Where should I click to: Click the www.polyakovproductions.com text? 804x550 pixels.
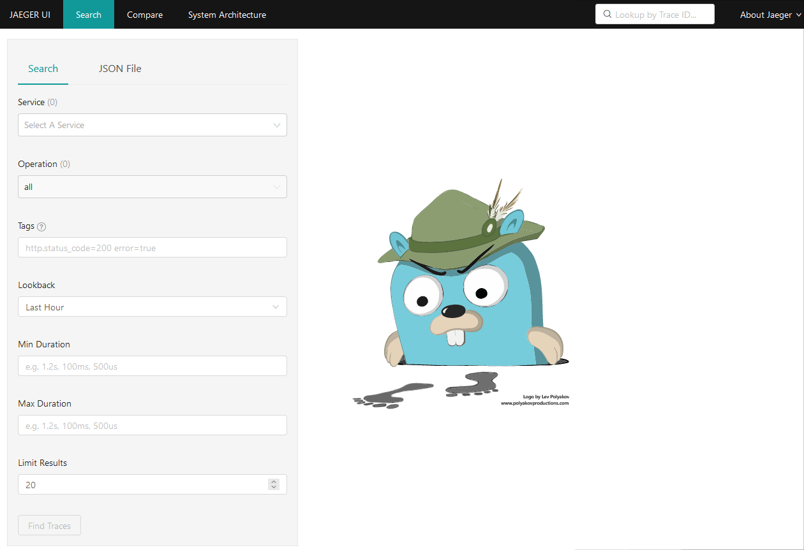click(535, 403)
